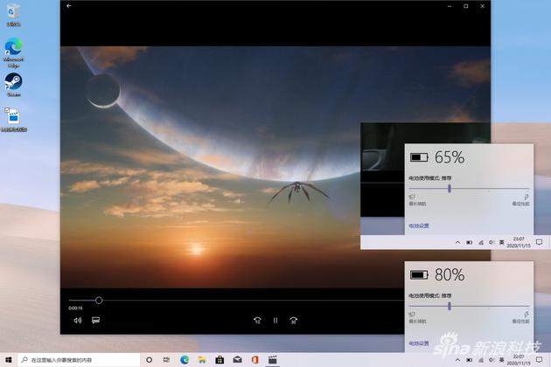Click the Windows Start button
551x367 pixels.
[8, 359]
